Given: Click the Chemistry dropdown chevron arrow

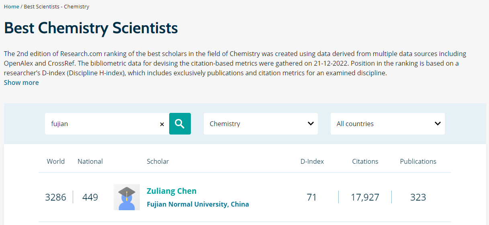Looking at the screenshot, I should (x=311, y=124).
